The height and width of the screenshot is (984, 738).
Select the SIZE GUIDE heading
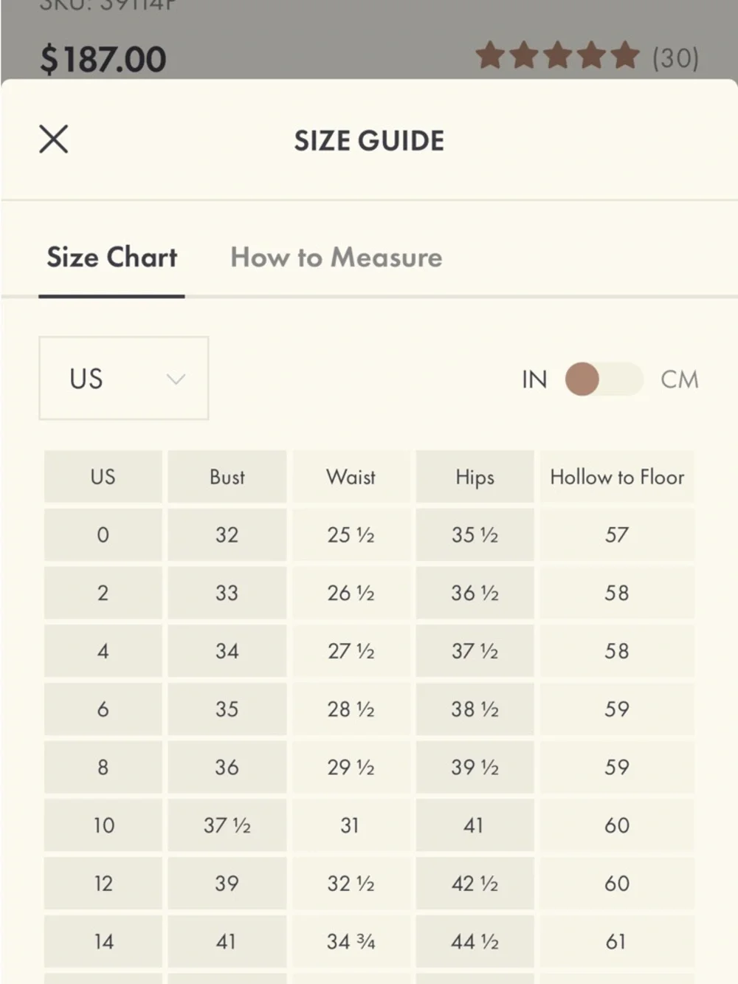pos(369,140)
